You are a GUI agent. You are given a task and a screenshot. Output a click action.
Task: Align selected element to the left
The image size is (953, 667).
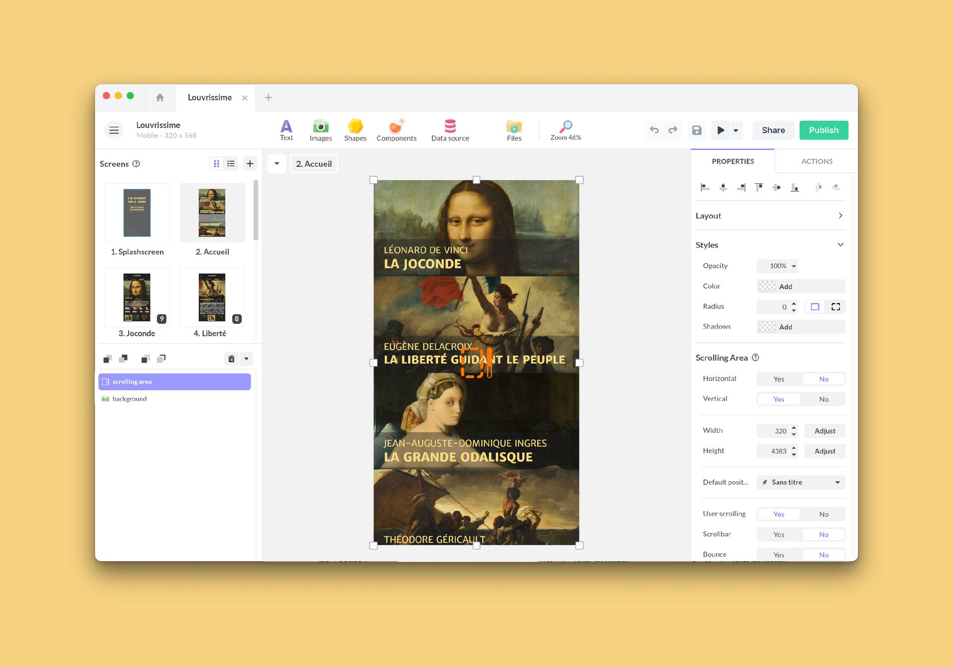(704, 187)
